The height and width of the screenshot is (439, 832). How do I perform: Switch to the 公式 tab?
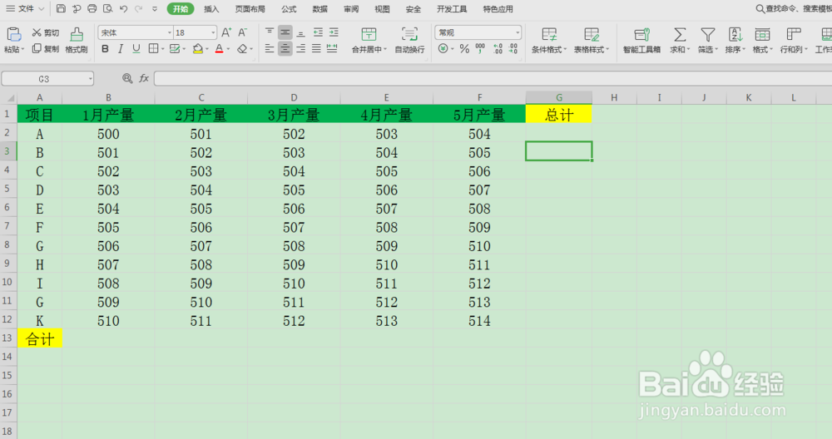pos(289,9)
